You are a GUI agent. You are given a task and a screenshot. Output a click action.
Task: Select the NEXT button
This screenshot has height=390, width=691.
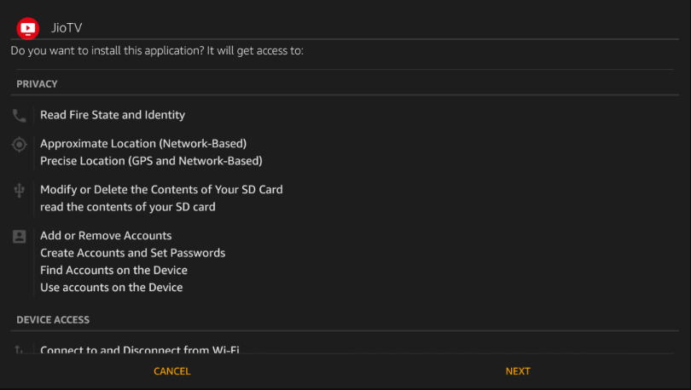[x=518, y=371]
